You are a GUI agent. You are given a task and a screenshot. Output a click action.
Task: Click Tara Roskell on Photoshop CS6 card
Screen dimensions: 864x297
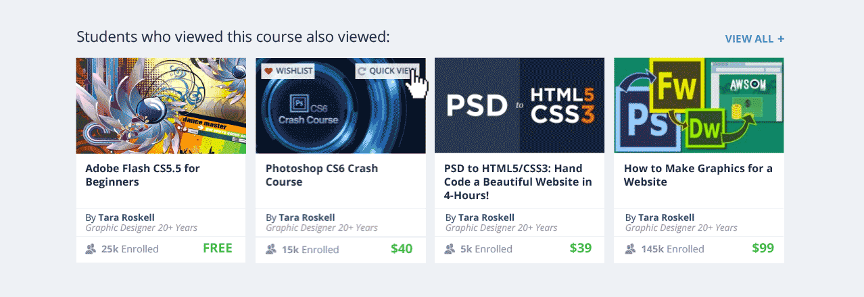[x=306, y=217]
